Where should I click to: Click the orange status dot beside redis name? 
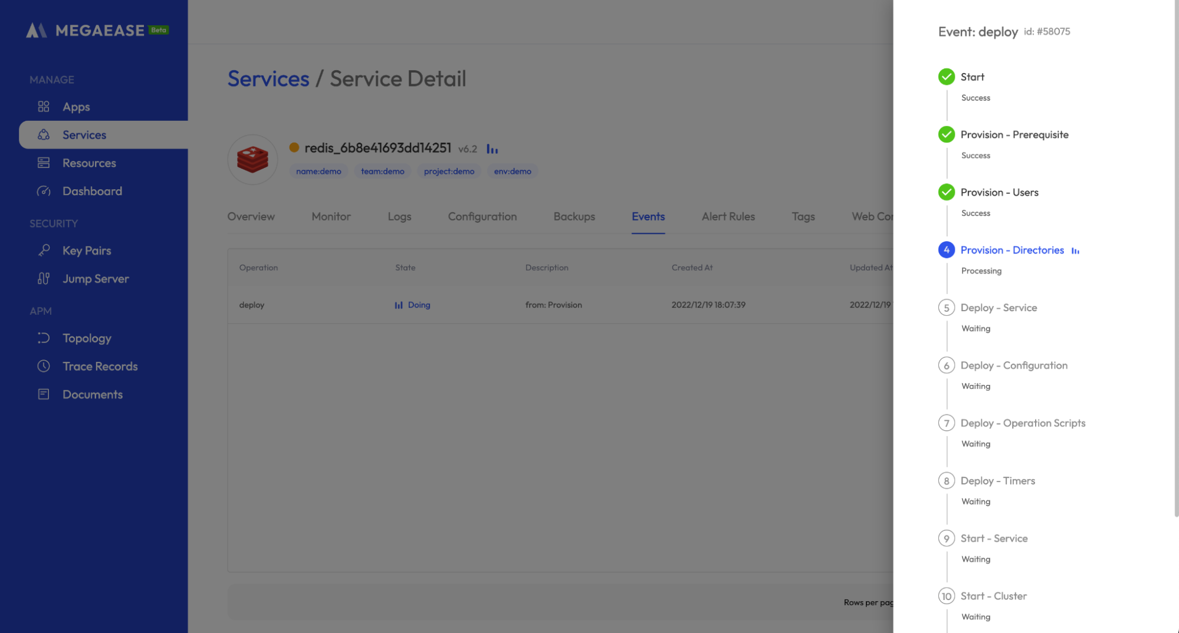(294, 147)
